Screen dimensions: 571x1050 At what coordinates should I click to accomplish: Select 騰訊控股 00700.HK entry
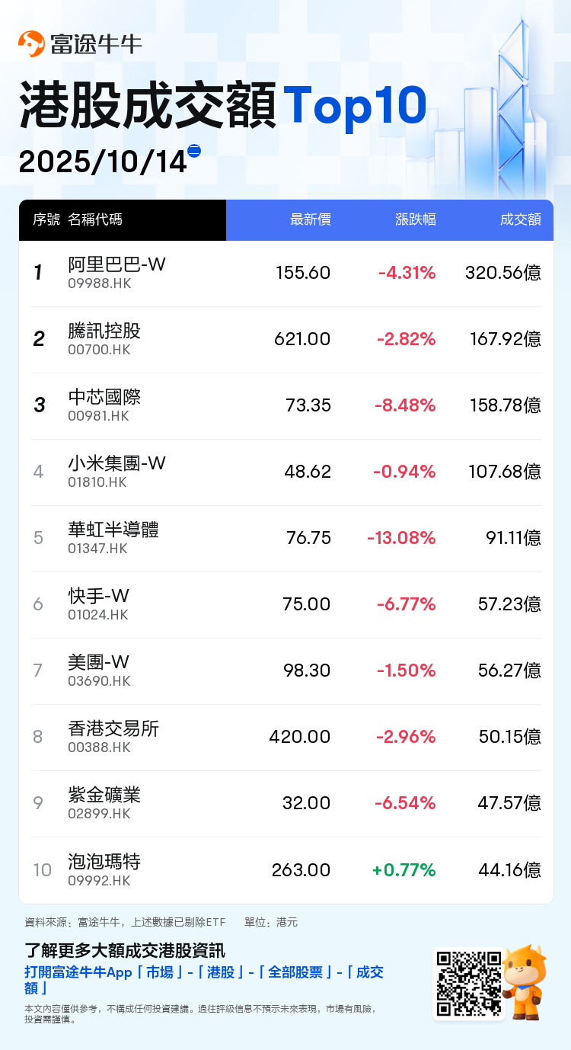(104, 339)
